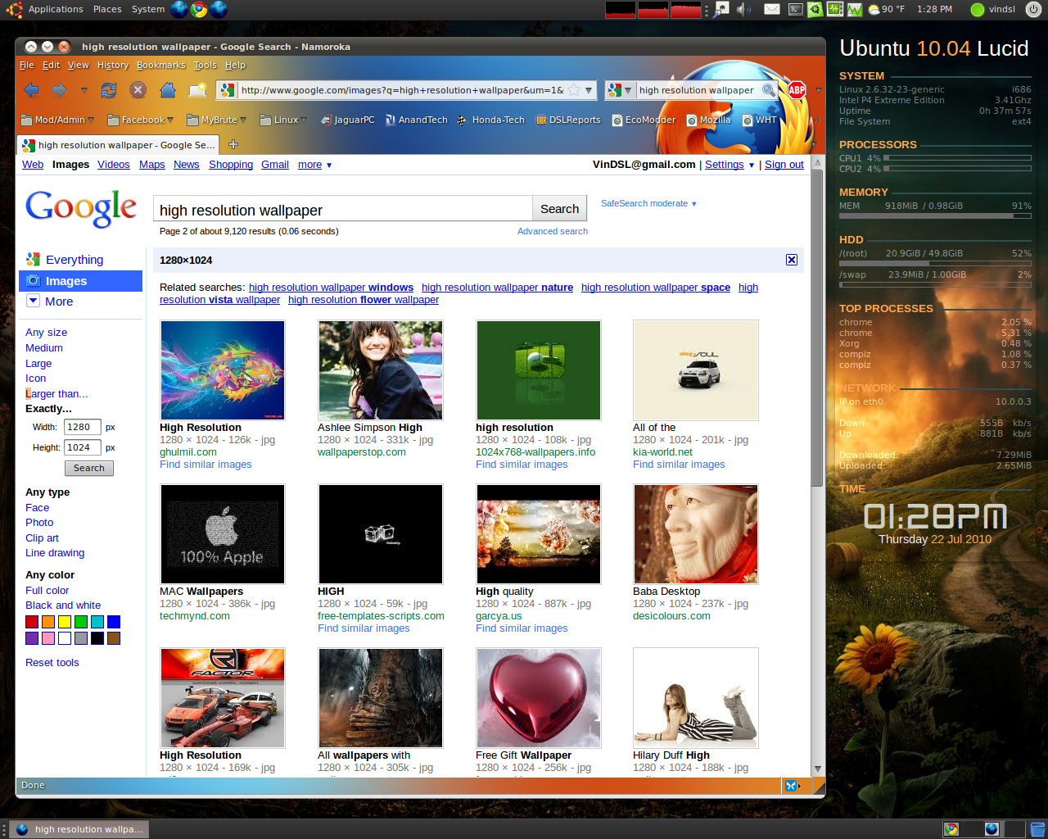Launch the terminal from the top panel
1048x839 pixels.
tap(795, 9)
